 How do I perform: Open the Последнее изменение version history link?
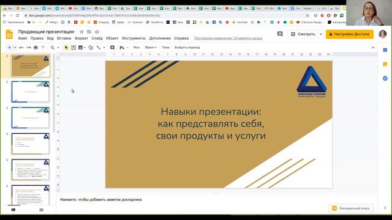(228, 38)
